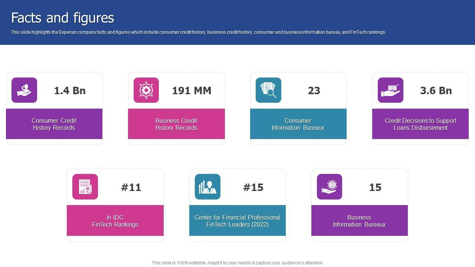Select the '100% editable' footer note
The height and width of the screenshot is (267, 475).
point(237,263)
